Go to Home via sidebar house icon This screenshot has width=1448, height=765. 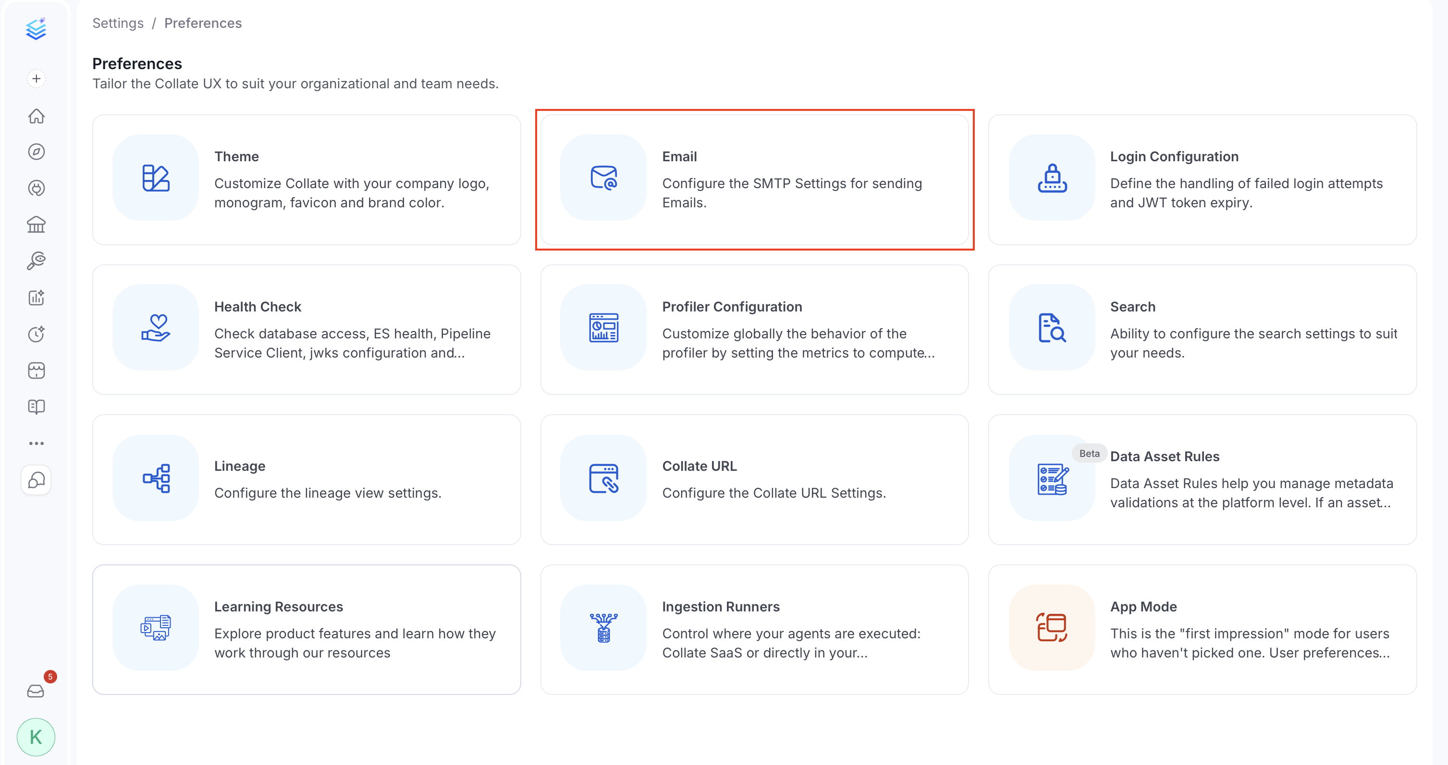coord(36,116)
